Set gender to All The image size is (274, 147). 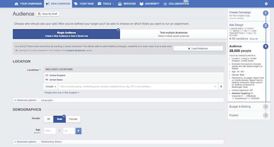(49, 119)
